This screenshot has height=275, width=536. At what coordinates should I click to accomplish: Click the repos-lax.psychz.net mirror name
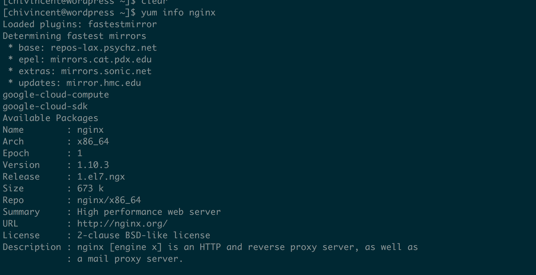pyautogui.click(x=104, y=48)
